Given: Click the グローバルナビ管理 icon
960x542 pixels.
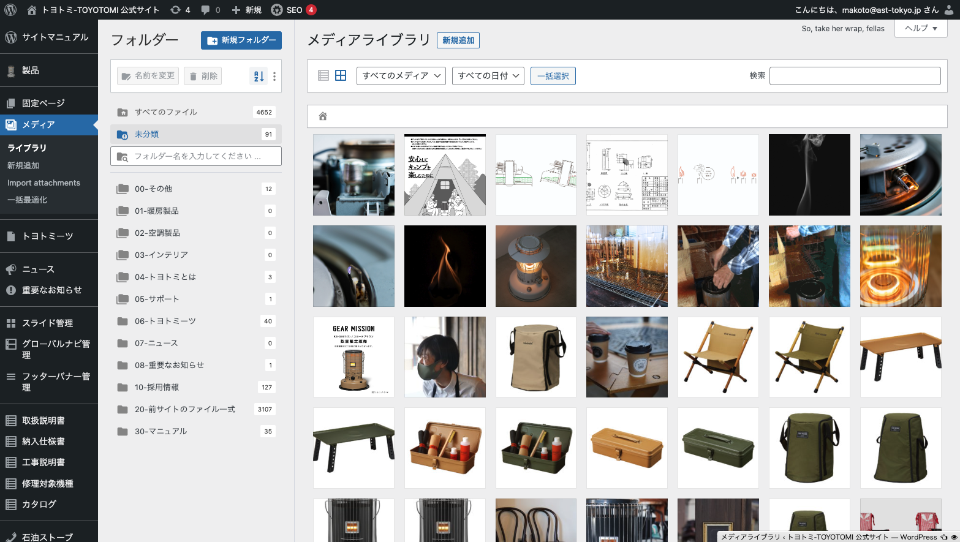Looking at the screenshot, I should [x=11, y=344].
